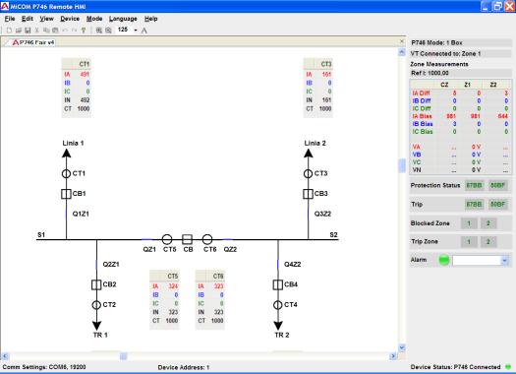The image size is (516, 374).
Task: Click the vertical scrollbar down arrow
Action: 401,347
